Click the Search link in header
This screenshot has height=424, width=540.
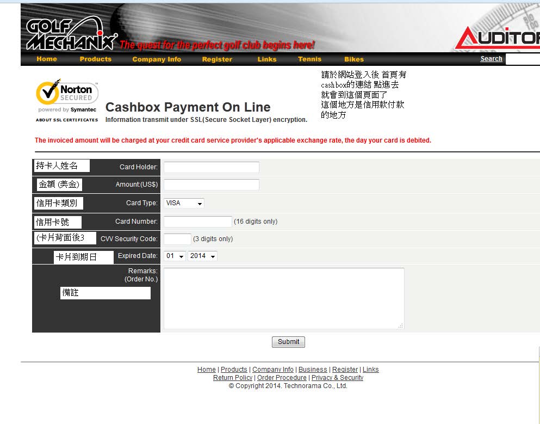(x=491, y=59)
